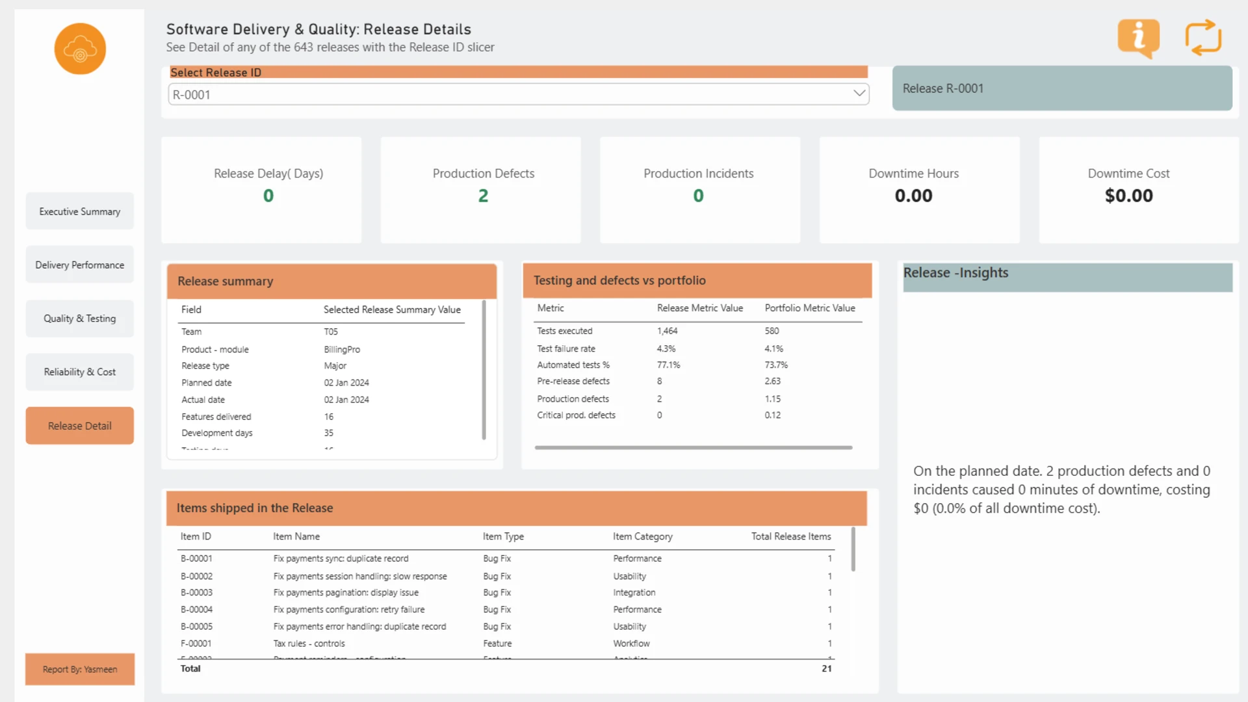Sort by Total Release Items header
Viewport: 1248px width, 702px height.
791,536
